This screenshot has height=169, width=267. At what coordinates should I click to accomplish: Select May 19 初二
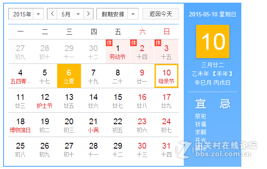pyautogui.click(x=45, y=125)
